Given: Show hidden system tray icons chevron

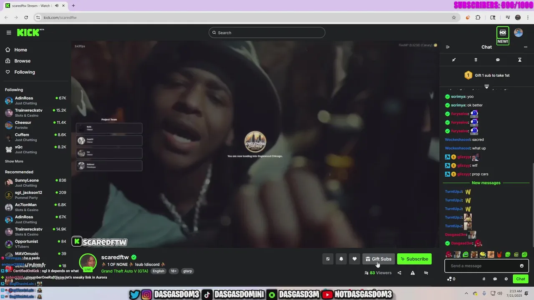Looking at the screenshot, I should (466, 293).
